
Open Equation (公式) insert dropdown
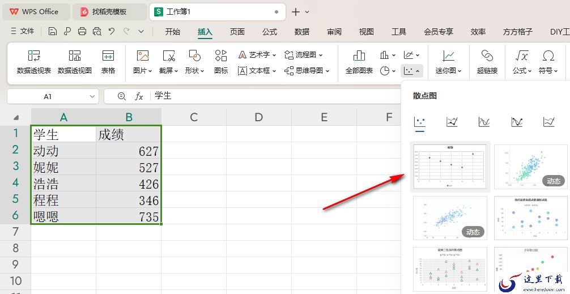pos(522,62)
